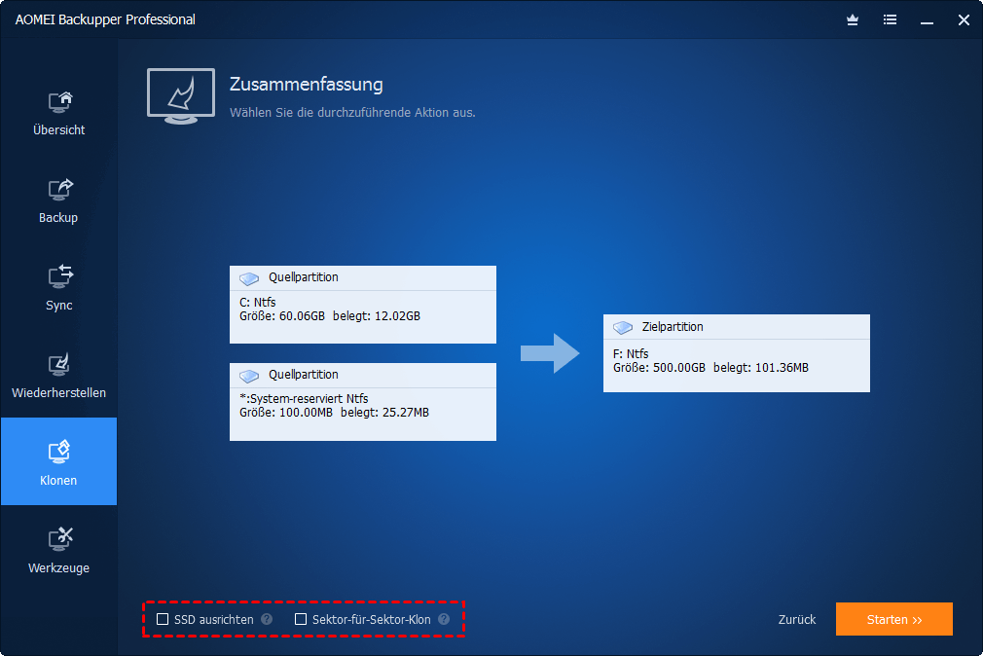Click the Zusammenfassung monitor icon
The image size is (983, 656).
[181, 96]
